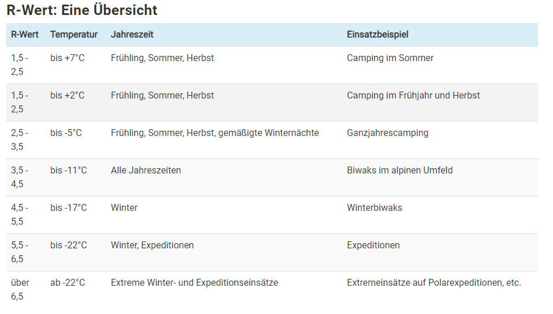Viewport: 553px width, 314px height.
Task: Select the "Temperatur" column header
Action: point(74,35)
